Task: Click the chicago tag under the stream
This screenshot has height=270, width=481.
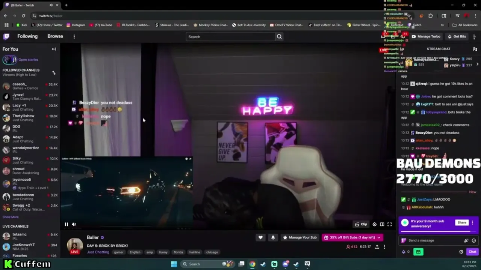Action: tap(212, 252)
